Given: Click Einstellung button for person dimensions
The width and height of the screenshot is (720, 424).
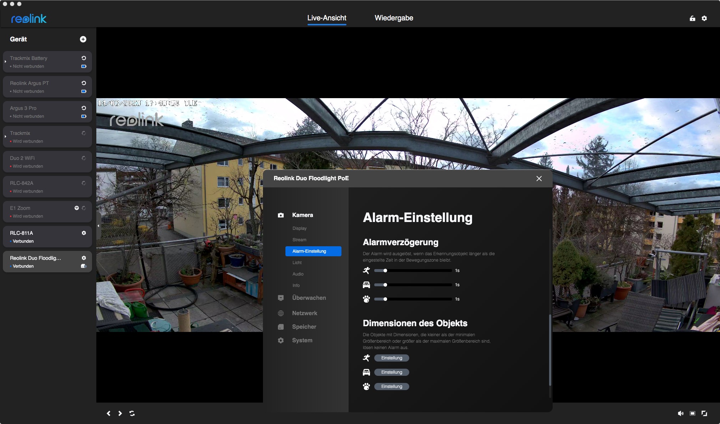Looking at the screenshot, I should 391,358.
